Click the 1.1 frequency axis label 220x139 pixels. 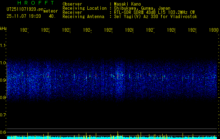pyautogui.click(x=3, y=45)
